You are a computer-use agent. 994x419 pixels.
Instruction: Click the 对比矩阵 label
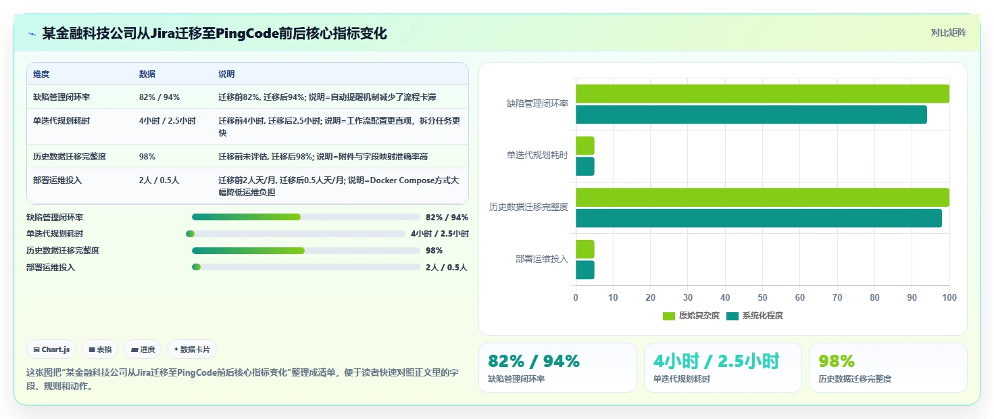948,32
